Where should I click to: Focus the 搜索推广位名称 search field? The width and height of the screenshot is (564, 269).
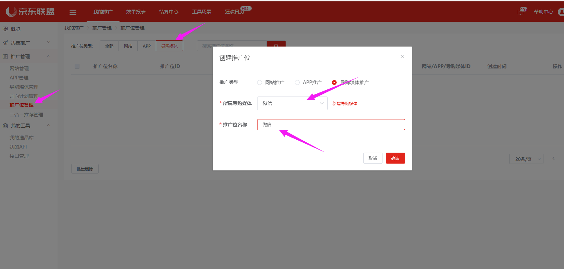pyautogui.click(x=232, y=46)
